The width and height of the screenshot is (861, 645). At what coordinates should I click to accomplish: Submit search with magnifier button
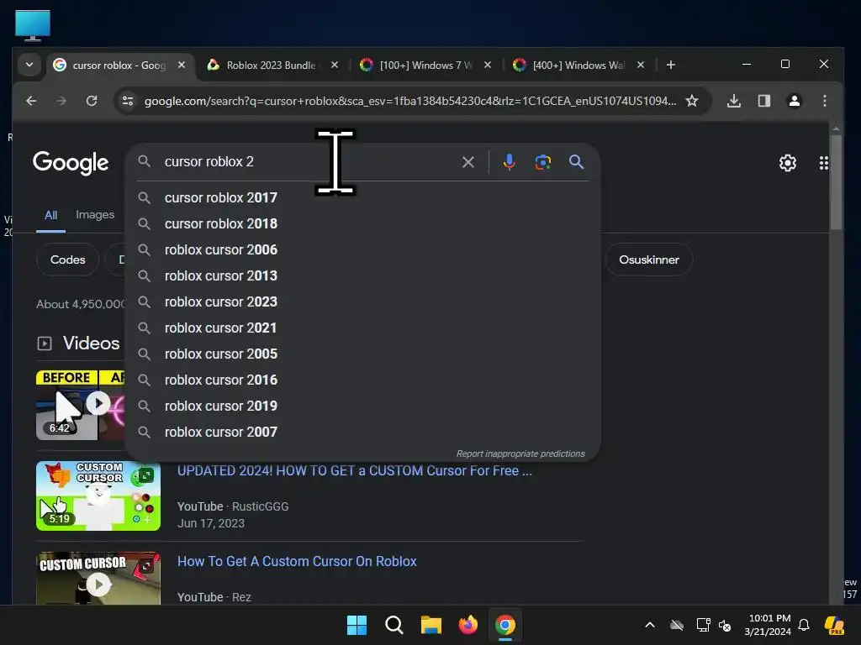coord(576,162)
